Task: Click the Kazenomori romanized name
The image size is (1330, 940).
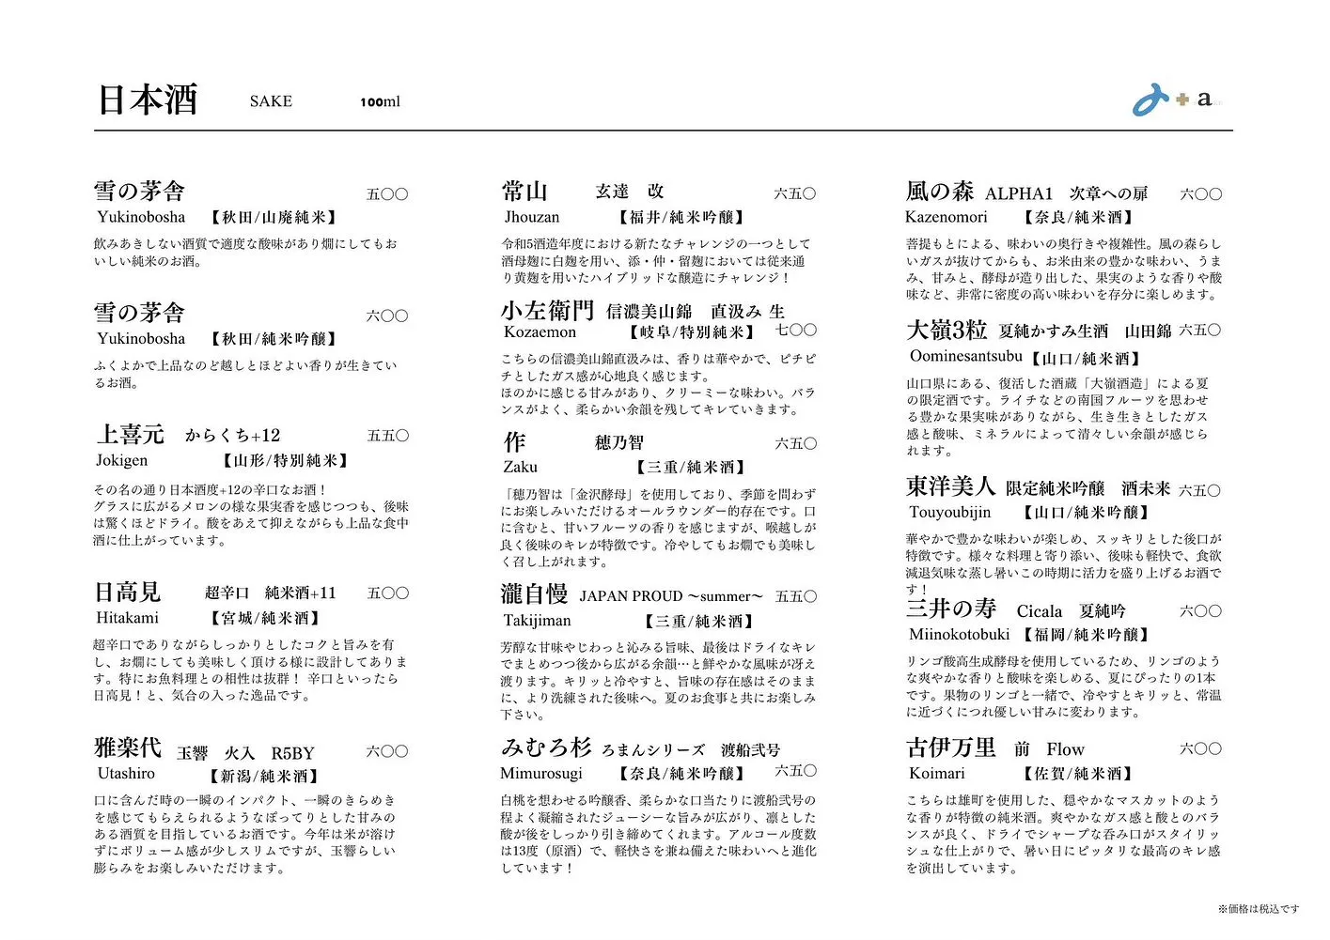Action: [x=947, y=218]
